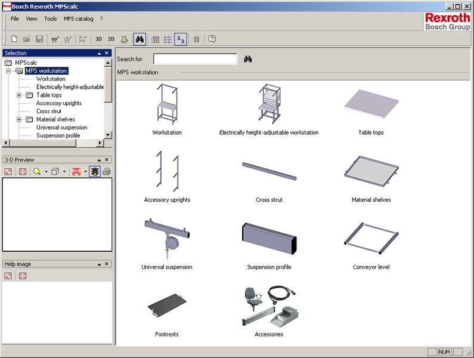Expand the Table tops tree node
This screenshot has width=474, height=358.
point(19,95)
